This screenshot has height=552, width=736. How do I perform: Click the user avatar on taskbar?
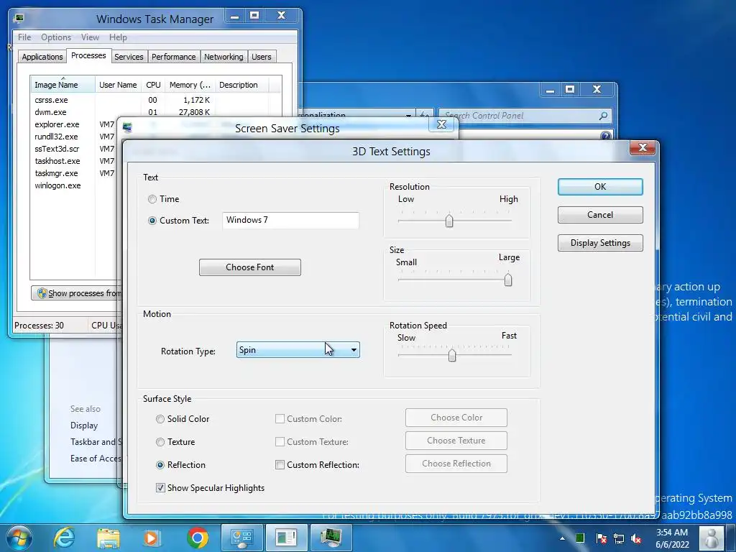coord(712,538)
